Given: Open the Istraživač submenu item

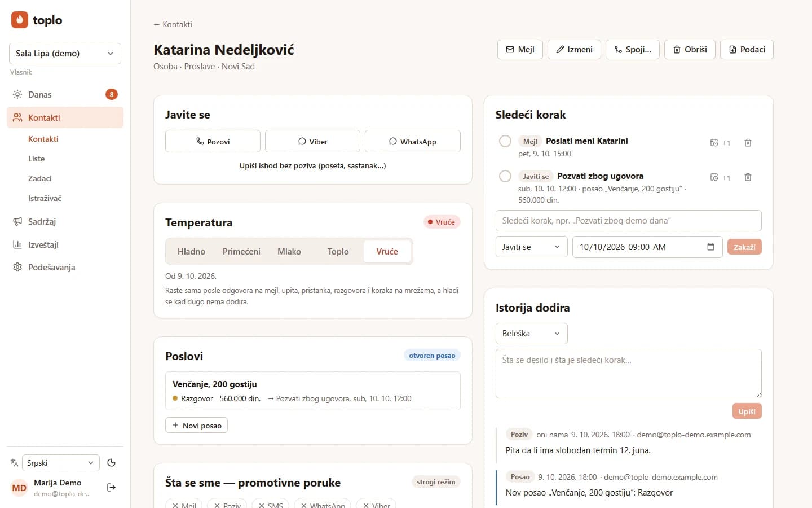Looking at the screenshot, I should (x=45, y=198).
